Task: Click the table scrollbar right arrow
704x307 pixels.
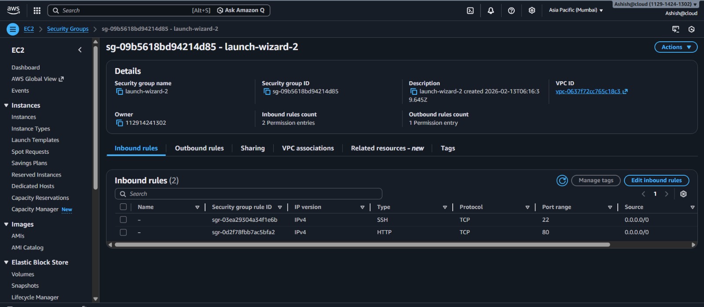Action: 693,245
